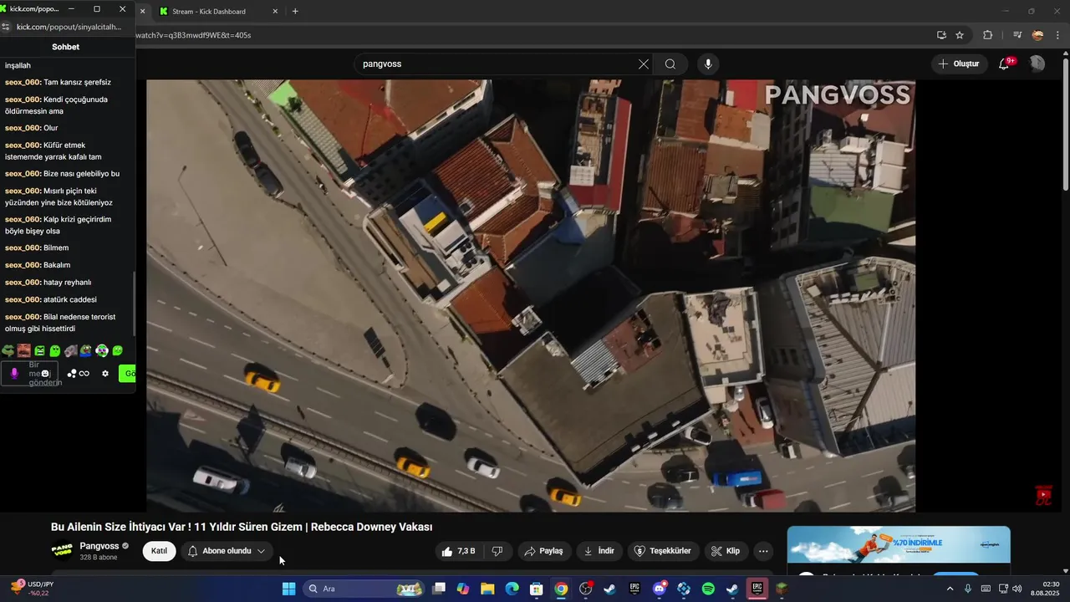Viewport: 1070px width, 602px height.
Task: Open OBS Studio from the taskbar
Action: 585,589
